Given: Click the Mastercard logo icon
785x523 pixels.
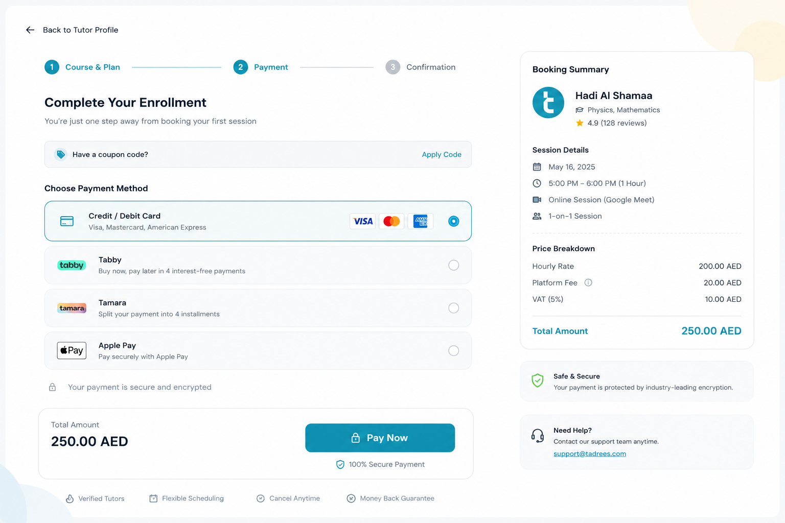Looking at the screenshot, I should point(391,221).
